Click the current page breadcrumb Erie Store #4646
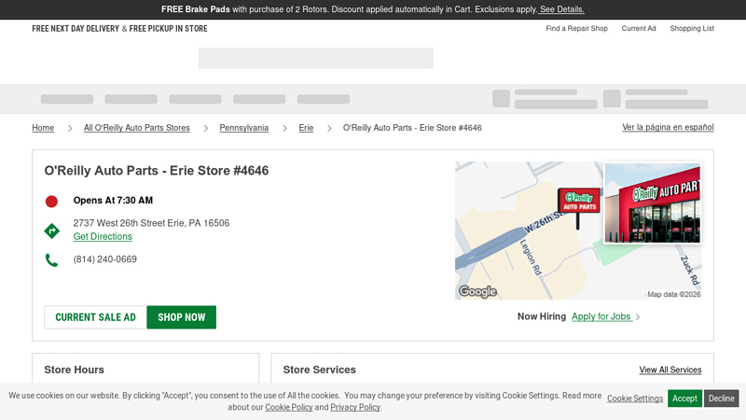This screenshot has width=746, height=420. [412, 128]
